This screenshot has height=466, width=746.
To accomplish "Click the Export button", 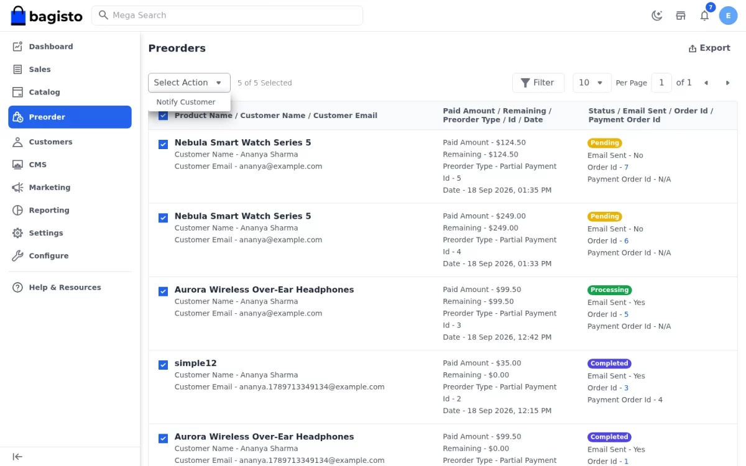I will coord(709,48).
